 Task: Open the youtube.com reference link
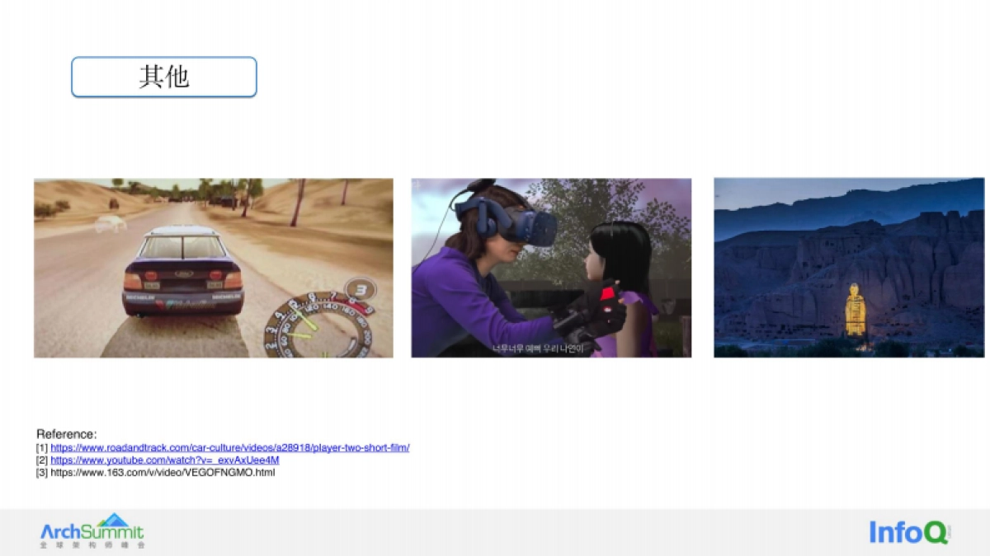pyautogui.click(x=164, y=460)
